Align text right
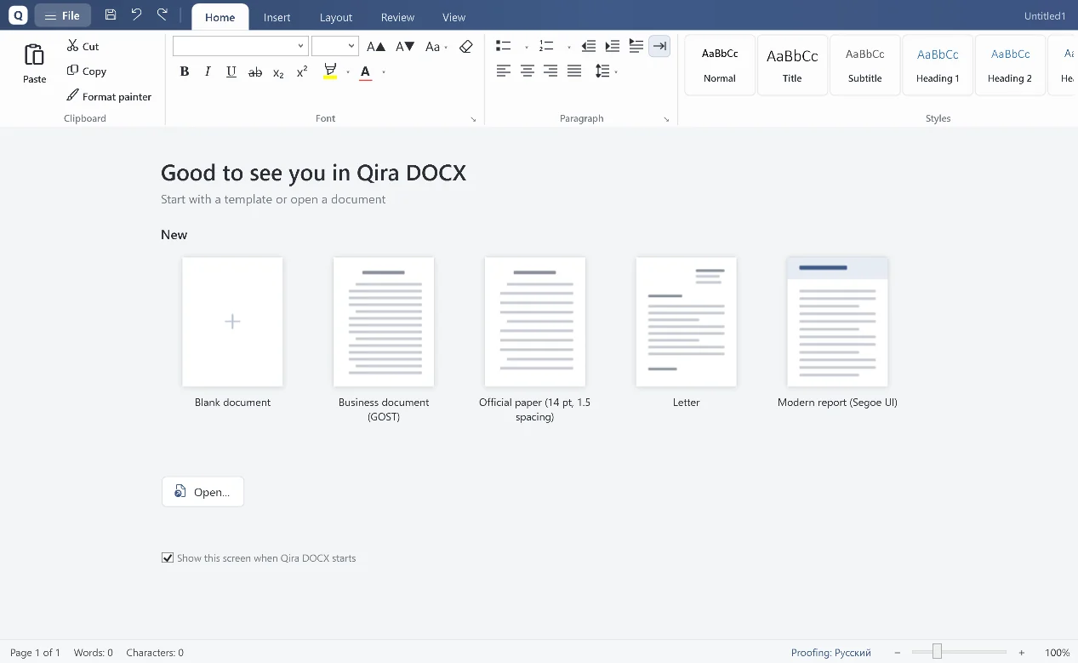Screen dimensions: 1078x663 pyautogui.click(x=550, y=71)
